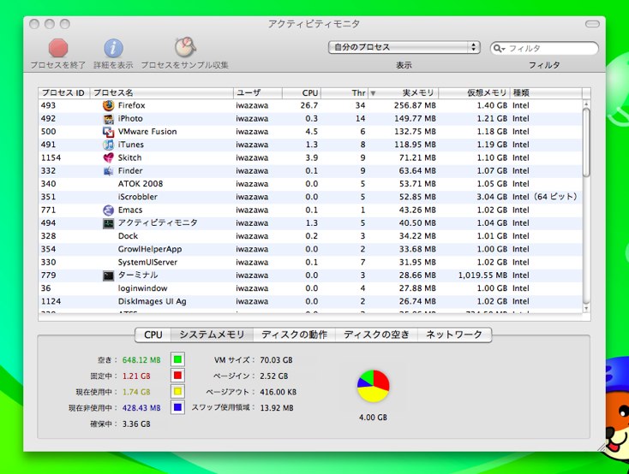The height and width of the screenshot is (474, 629).
Task: Select the SystemUIServer process row
Action: pyautogui.click(x=310, y=263)
